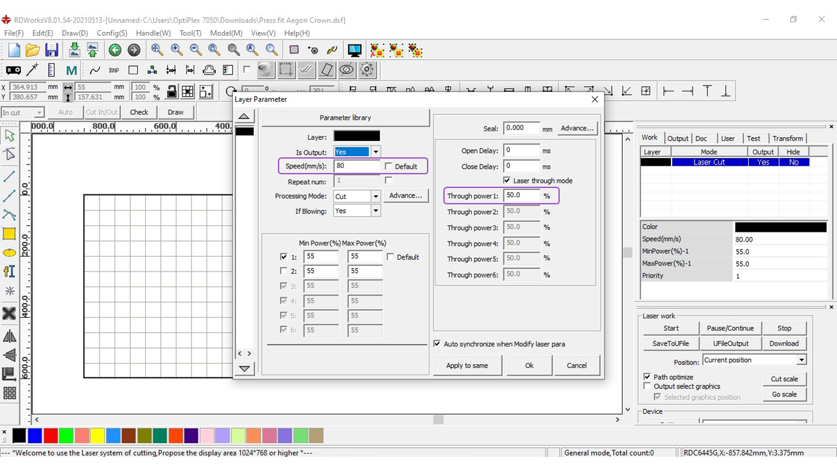Viewport: 837px width, 470px height.
Task: Click the black Layer color box in dialog
Action: (x=356, y=136)
